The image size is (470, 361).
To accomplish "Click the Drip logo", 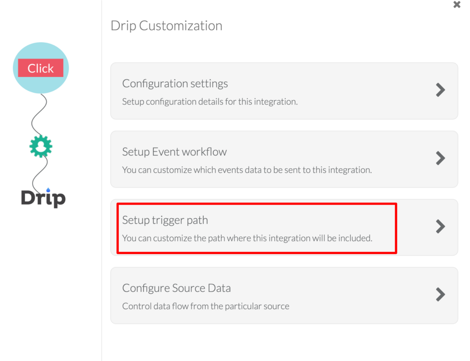I will 44,197.
